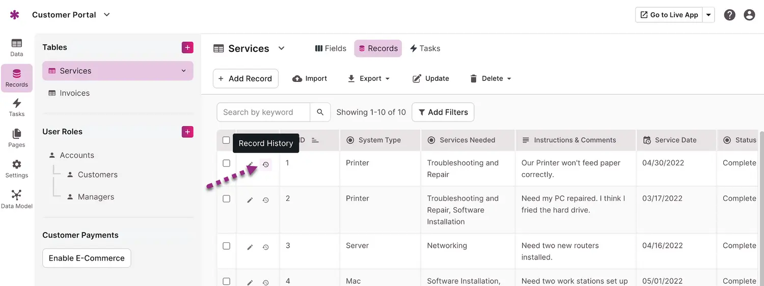Viewport: 764px width, 286px height.
Task: Click Enable E-Commerce button
Action: tap(87, 258)
